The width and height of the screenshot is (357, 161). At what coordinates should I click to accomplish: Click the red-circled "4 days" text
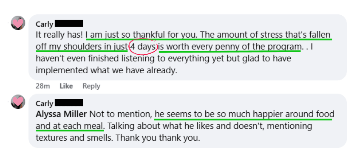(144, 47)
